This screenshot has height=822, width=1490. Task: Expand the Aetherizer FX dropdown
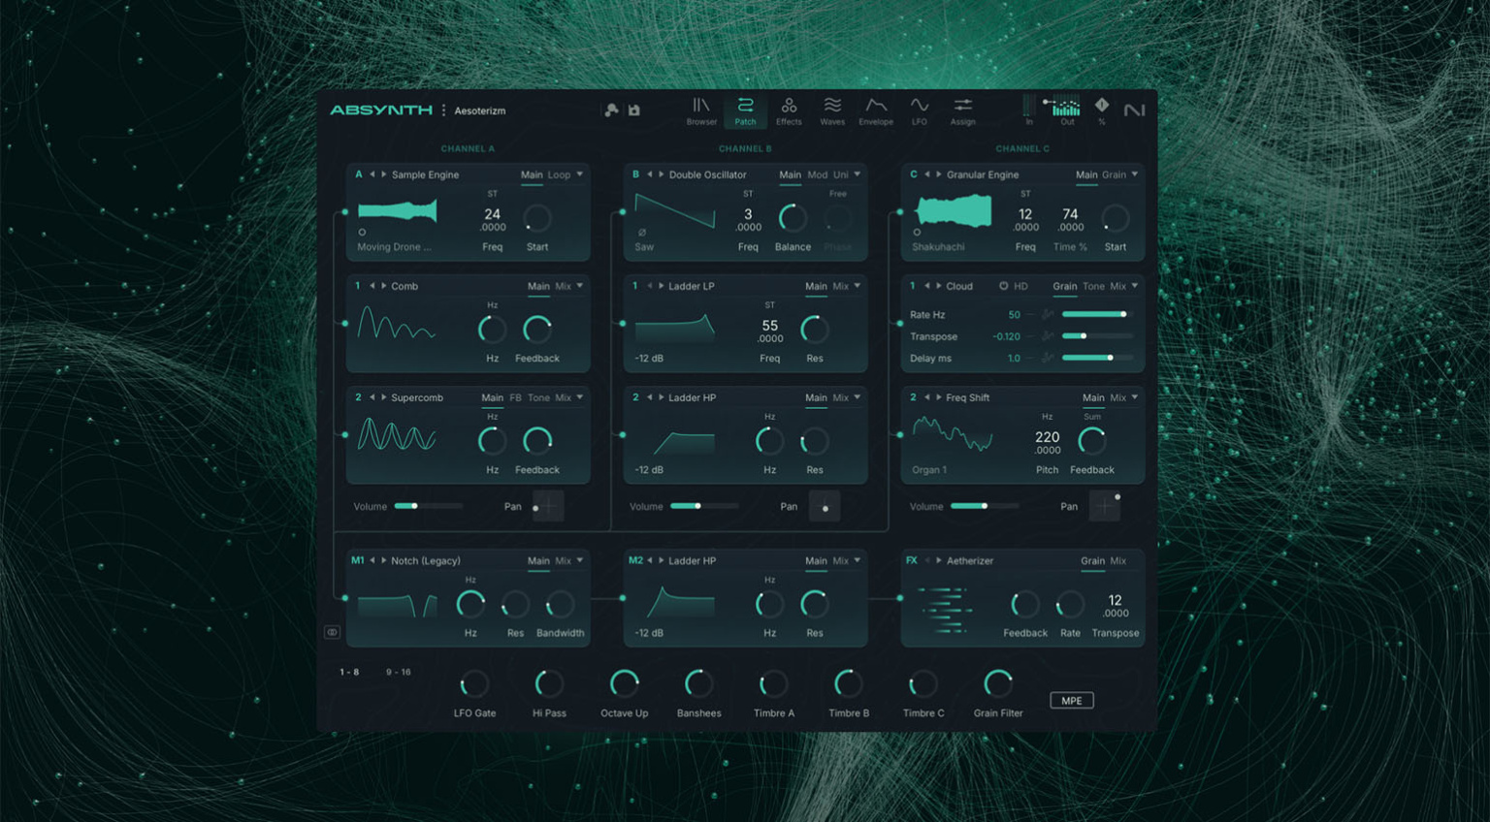click(x=1133, y=560)
